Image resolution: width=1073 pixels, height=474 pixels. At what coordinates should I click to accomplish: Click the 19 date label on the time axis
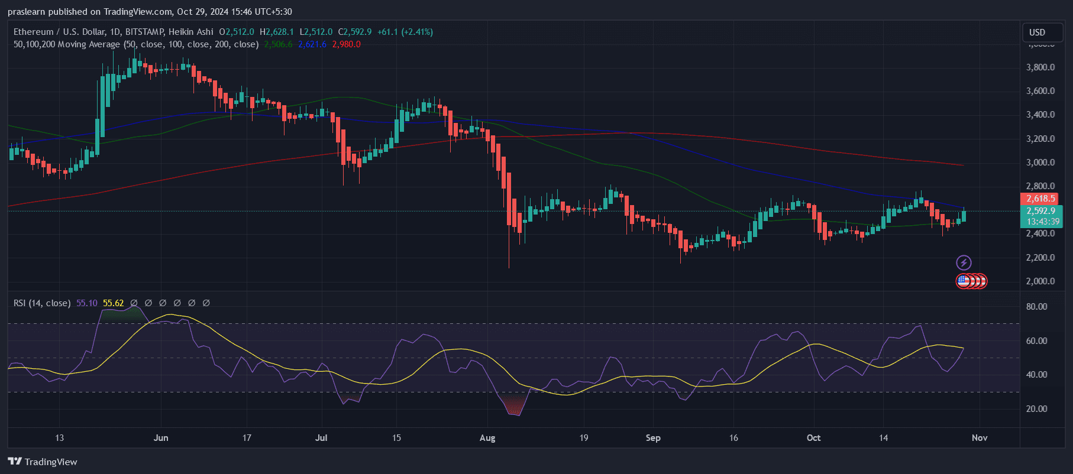584,438
